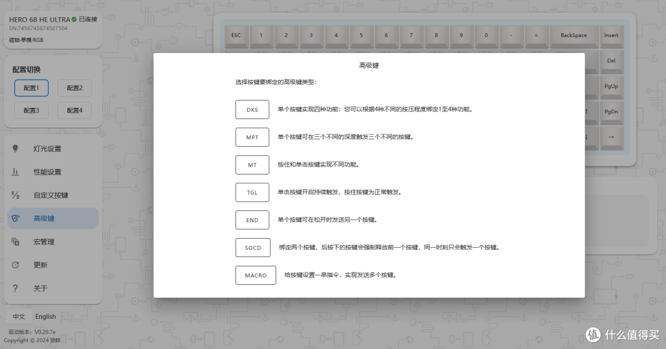
Task: Click the 2 key on keyboard preview
Action: (x=286, y=36)
